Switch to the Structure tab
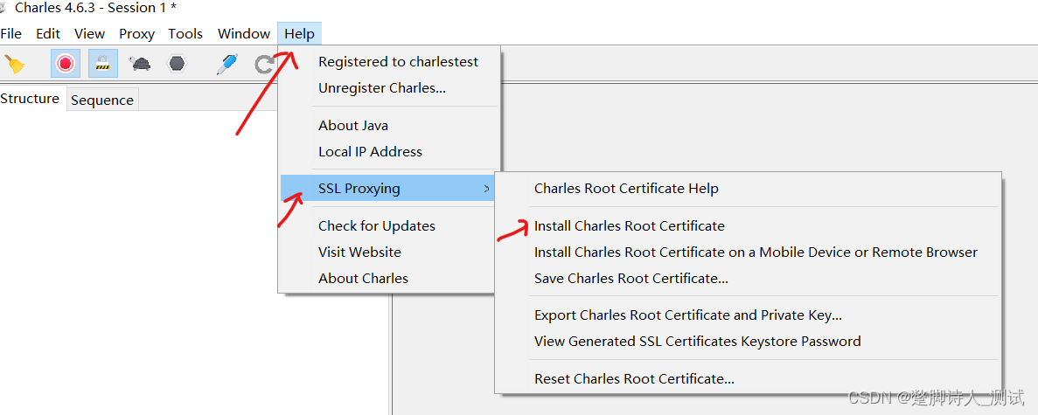The image size is (1038, 415). tap(30, 99)
